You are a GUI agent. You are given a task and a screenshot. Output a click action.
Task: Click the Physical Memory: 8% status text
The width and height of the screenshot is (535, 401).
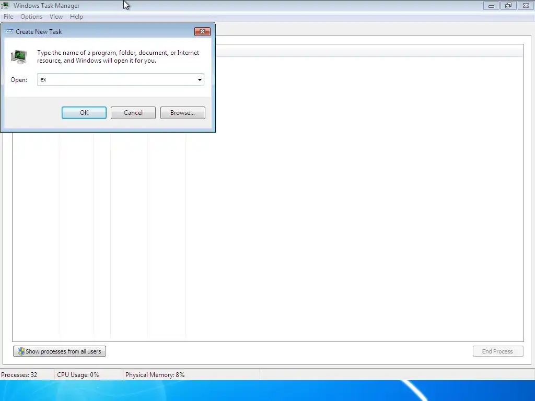click(x=155, y=375)
